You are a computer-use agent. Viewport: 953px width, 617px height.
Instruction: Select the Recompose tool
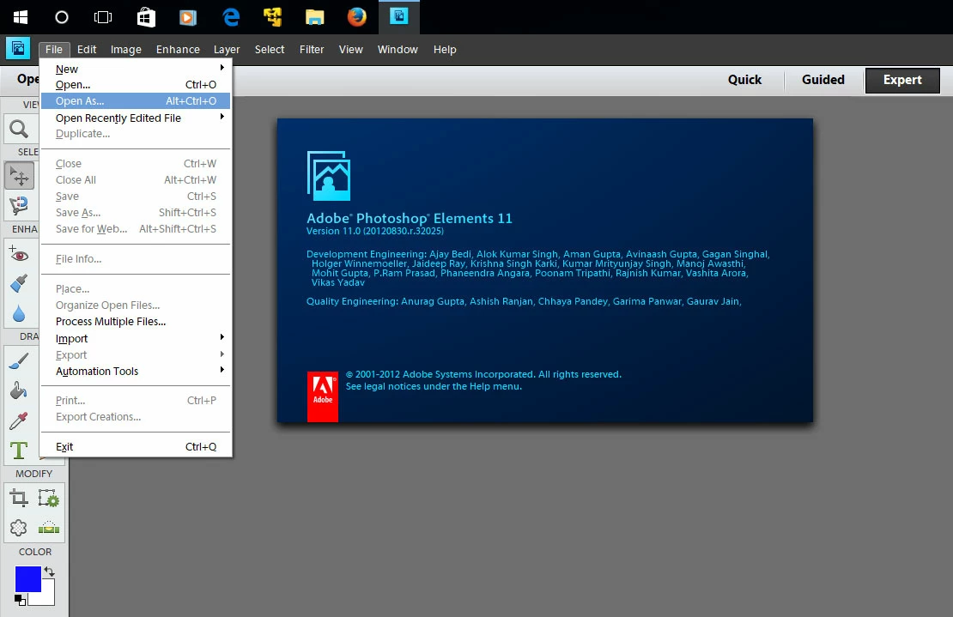coord(49,498)
